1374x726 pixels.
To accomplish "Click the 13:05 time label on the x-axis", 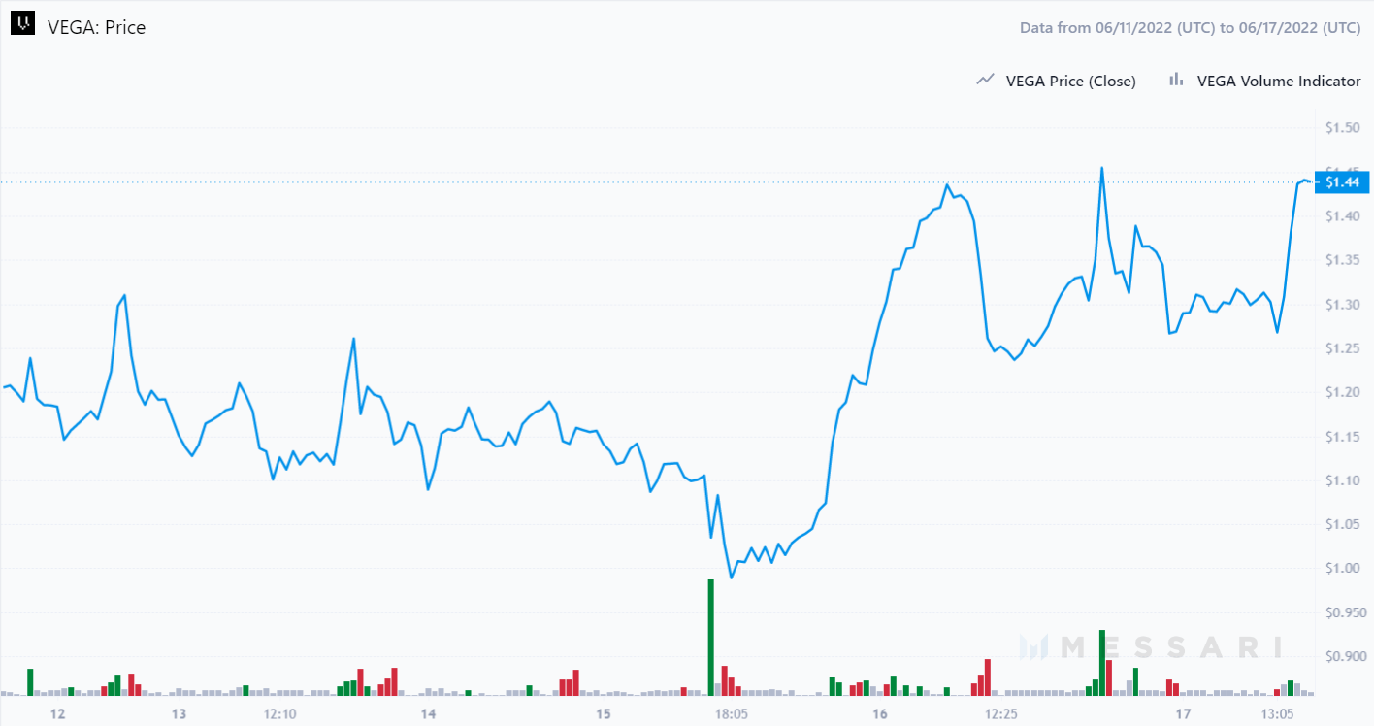I will point(1278,714).
